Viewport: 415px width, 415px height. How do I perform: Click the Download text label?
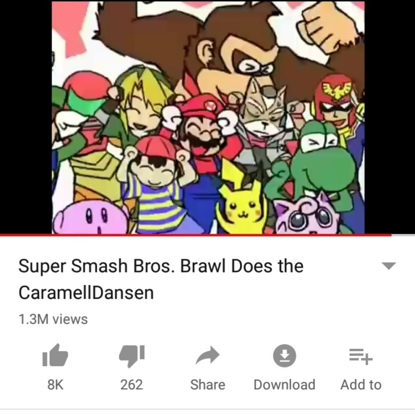point(285,384)
